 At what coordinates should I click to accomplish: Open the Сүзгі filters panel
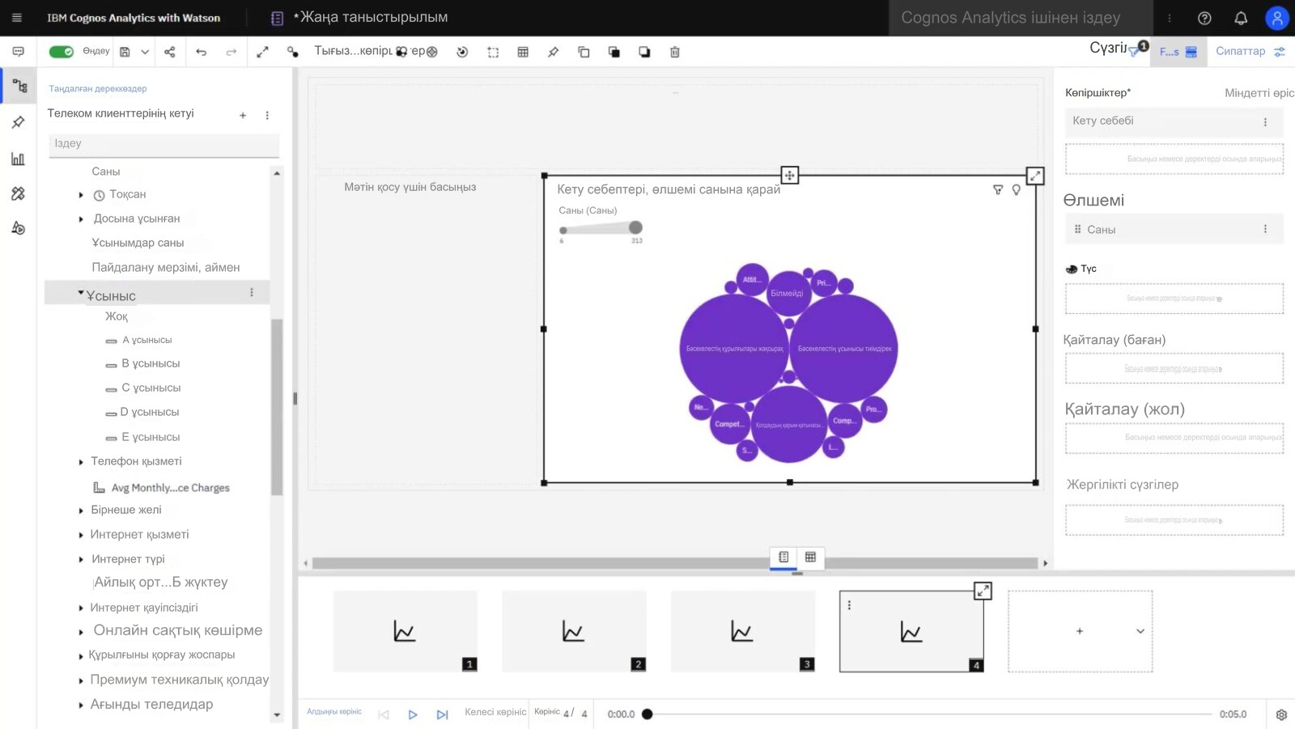[x=1119, y=49]
